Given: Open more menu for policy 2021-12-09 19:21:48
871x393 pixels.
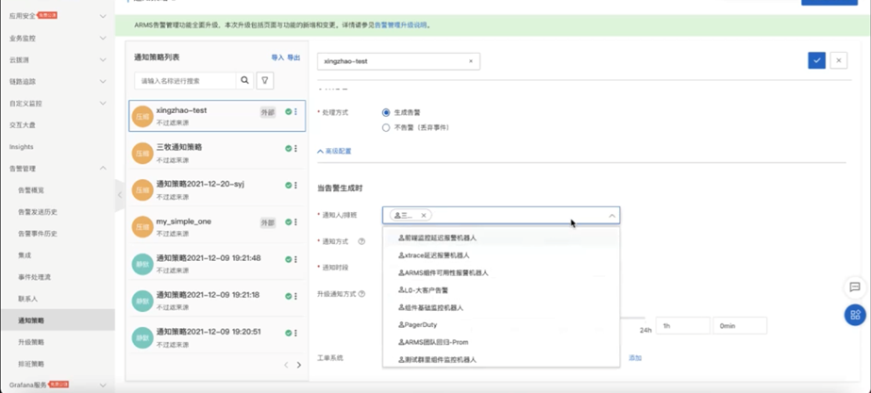Looking at the screenshot, I should click(295, 259).
